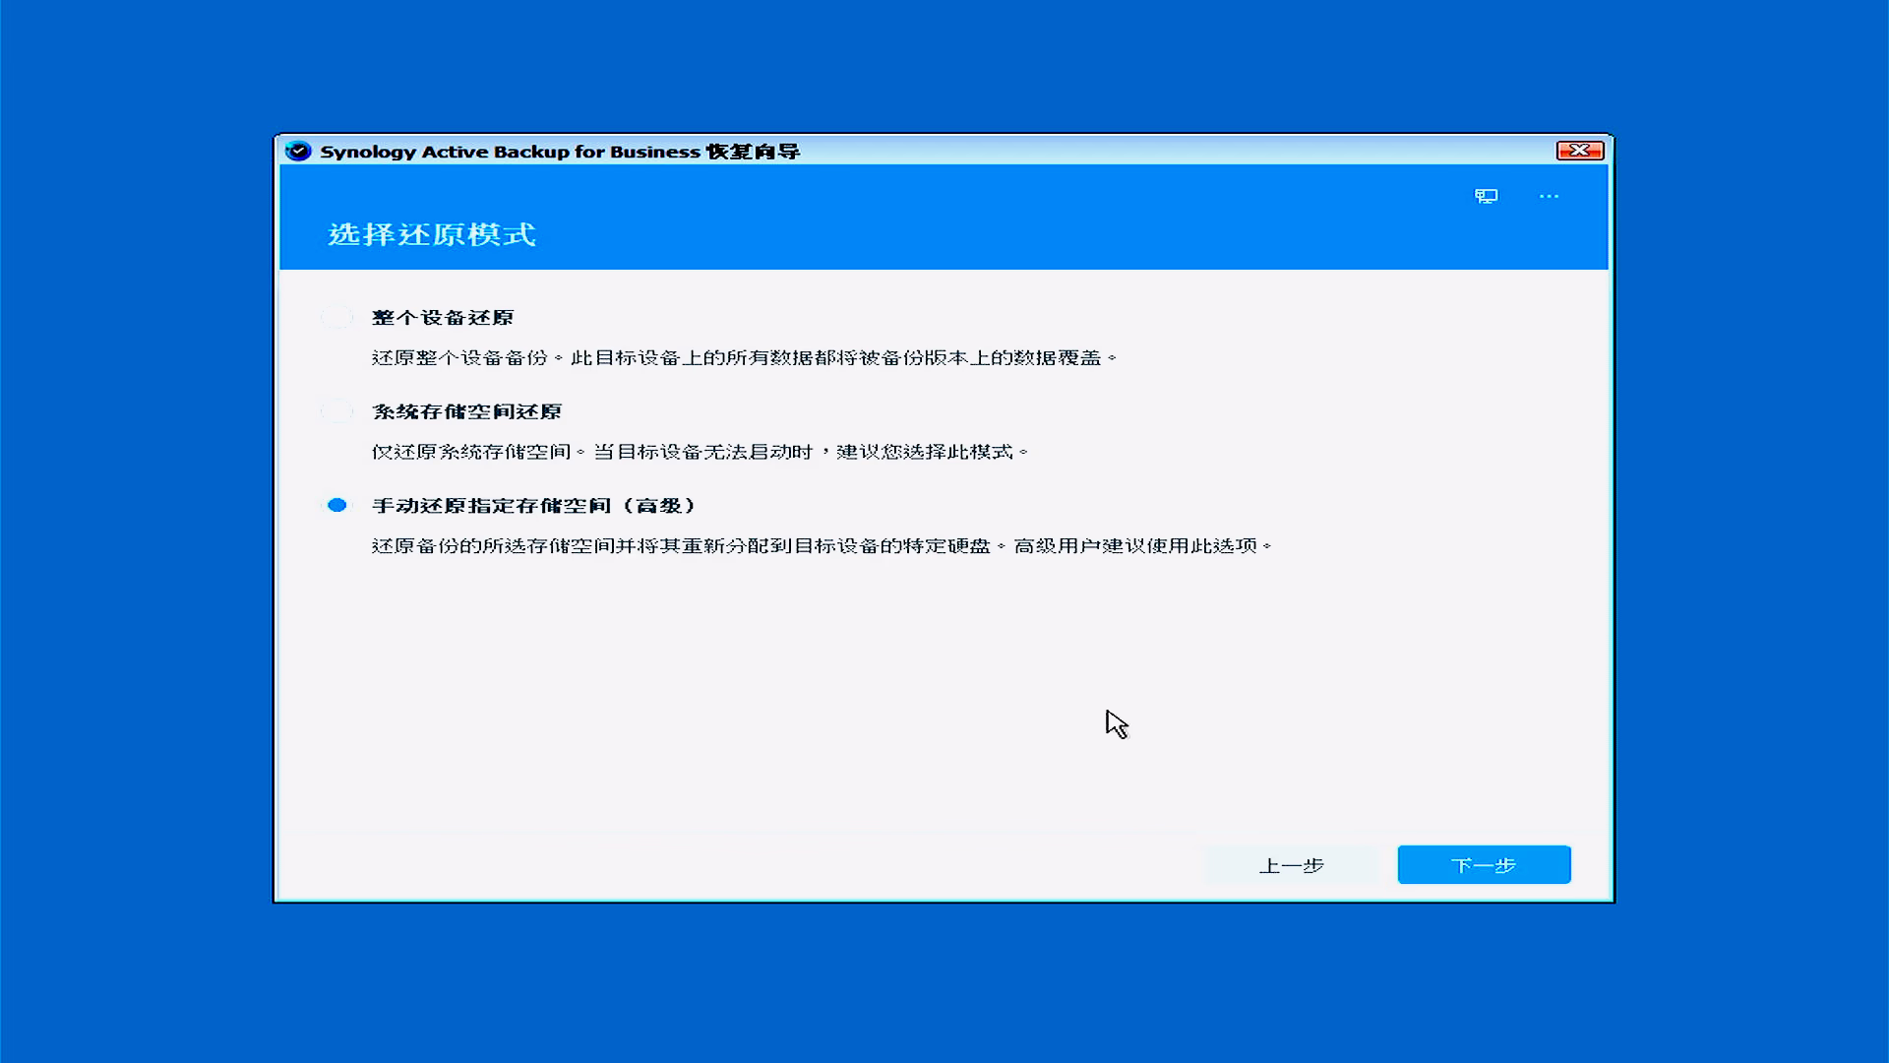1889x1063 pixels.
Task: Click the blue header banner background
Action: pyautogui.click(x=984, y=221)
